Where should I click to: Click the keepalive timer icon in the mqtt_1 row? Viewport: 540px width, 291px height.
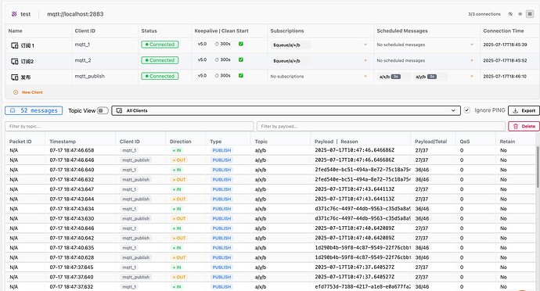[217, 44]
